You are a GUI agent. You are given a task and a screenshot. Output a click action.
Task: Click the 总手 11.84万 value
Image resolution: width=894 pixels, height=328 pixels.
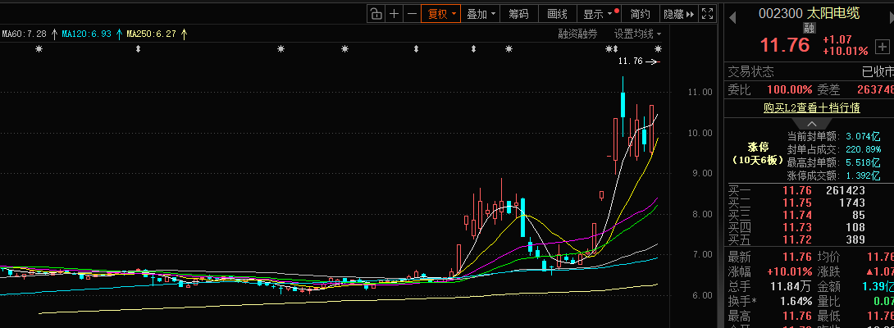[x=791, y=286]
